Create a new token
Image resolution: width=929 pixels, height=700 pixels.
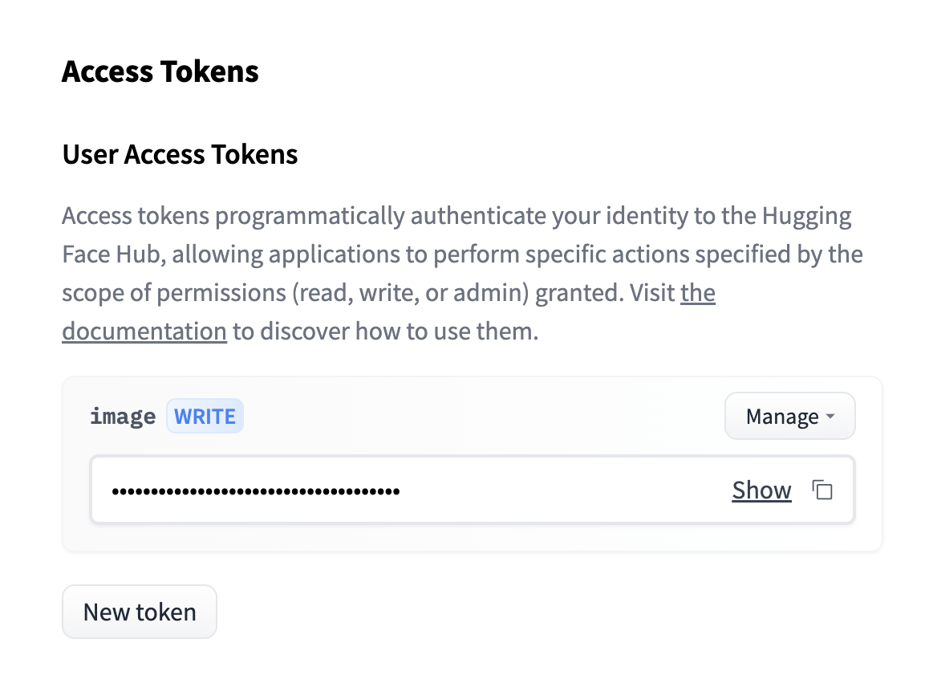[x=140, y=612]
